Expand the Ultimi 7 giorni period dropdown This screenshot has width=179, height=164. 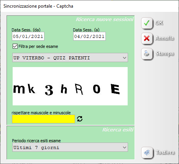click(x=70, y=147)
